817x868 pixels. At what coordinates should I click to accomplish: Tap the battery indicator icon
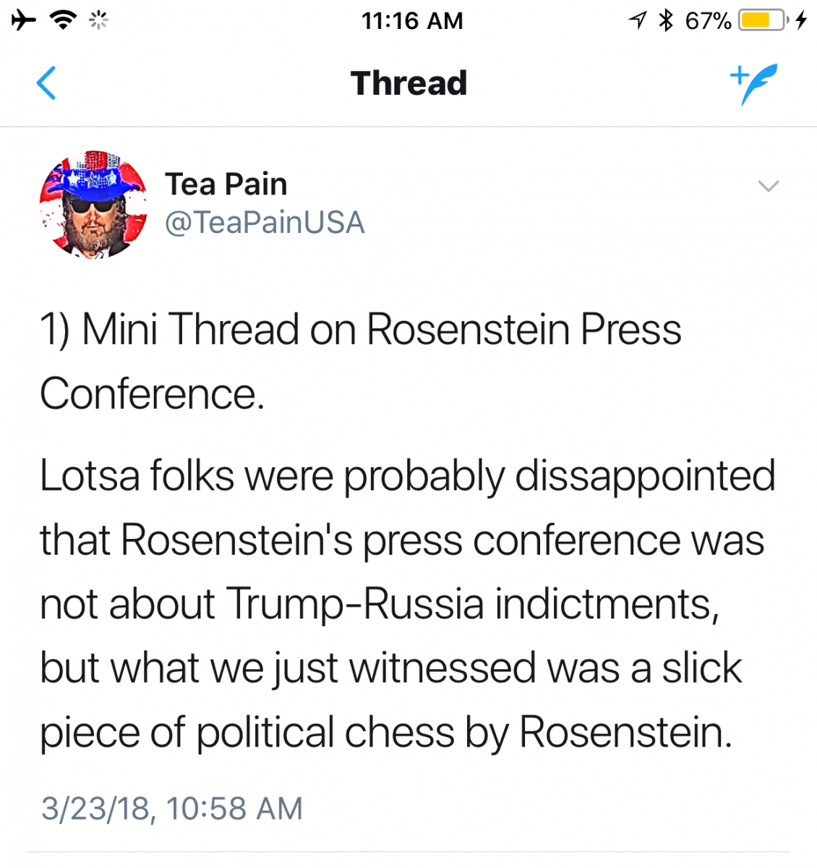pyautogui.click(x=763, y=20)
